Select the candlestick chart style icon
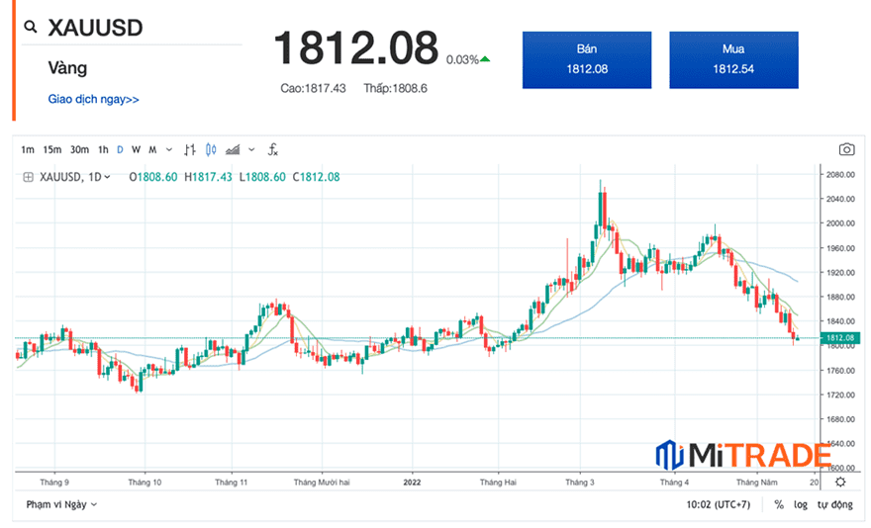 click(211, 150)
